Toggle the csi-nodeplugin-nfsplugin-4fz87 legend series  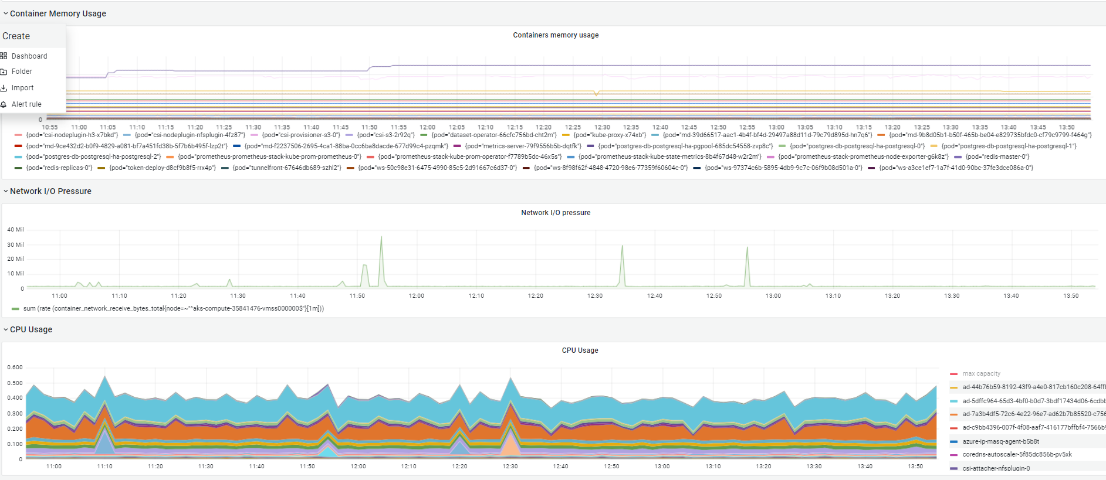[190, 135]
